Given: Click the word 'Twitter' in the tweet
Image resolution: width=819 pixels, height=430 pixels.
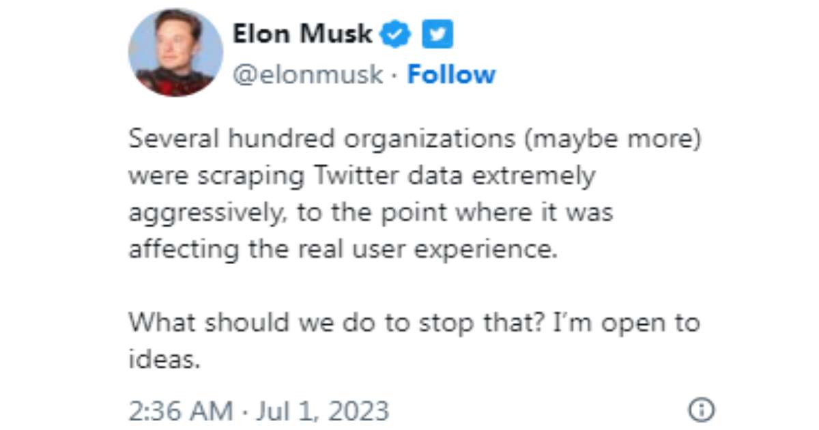Looking at the screenshot, I should [356, 176].
